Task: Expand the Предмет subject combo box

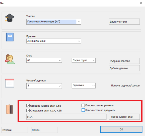Action: (x=54, y=41)
